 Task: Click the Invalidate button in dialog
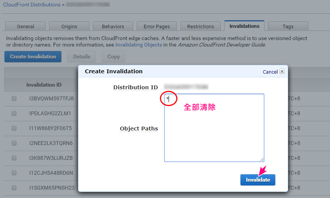coord(258,180)
